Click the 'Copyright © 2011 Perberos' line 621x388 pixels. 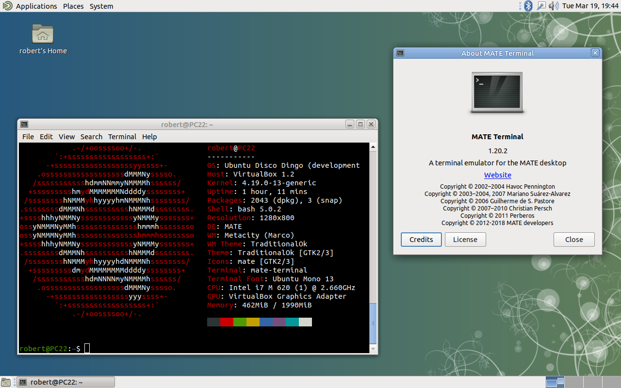[x=497, y=216]
